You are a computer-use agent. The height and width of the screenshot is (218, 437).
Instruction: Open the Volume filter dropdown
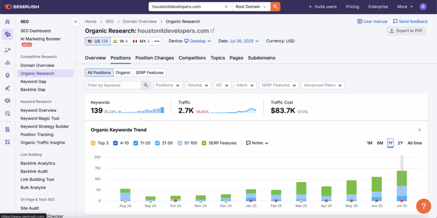point(198,85)
